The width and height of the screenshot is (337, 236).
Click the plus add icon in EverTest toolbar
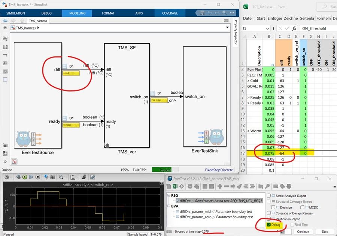pos(220,186)
